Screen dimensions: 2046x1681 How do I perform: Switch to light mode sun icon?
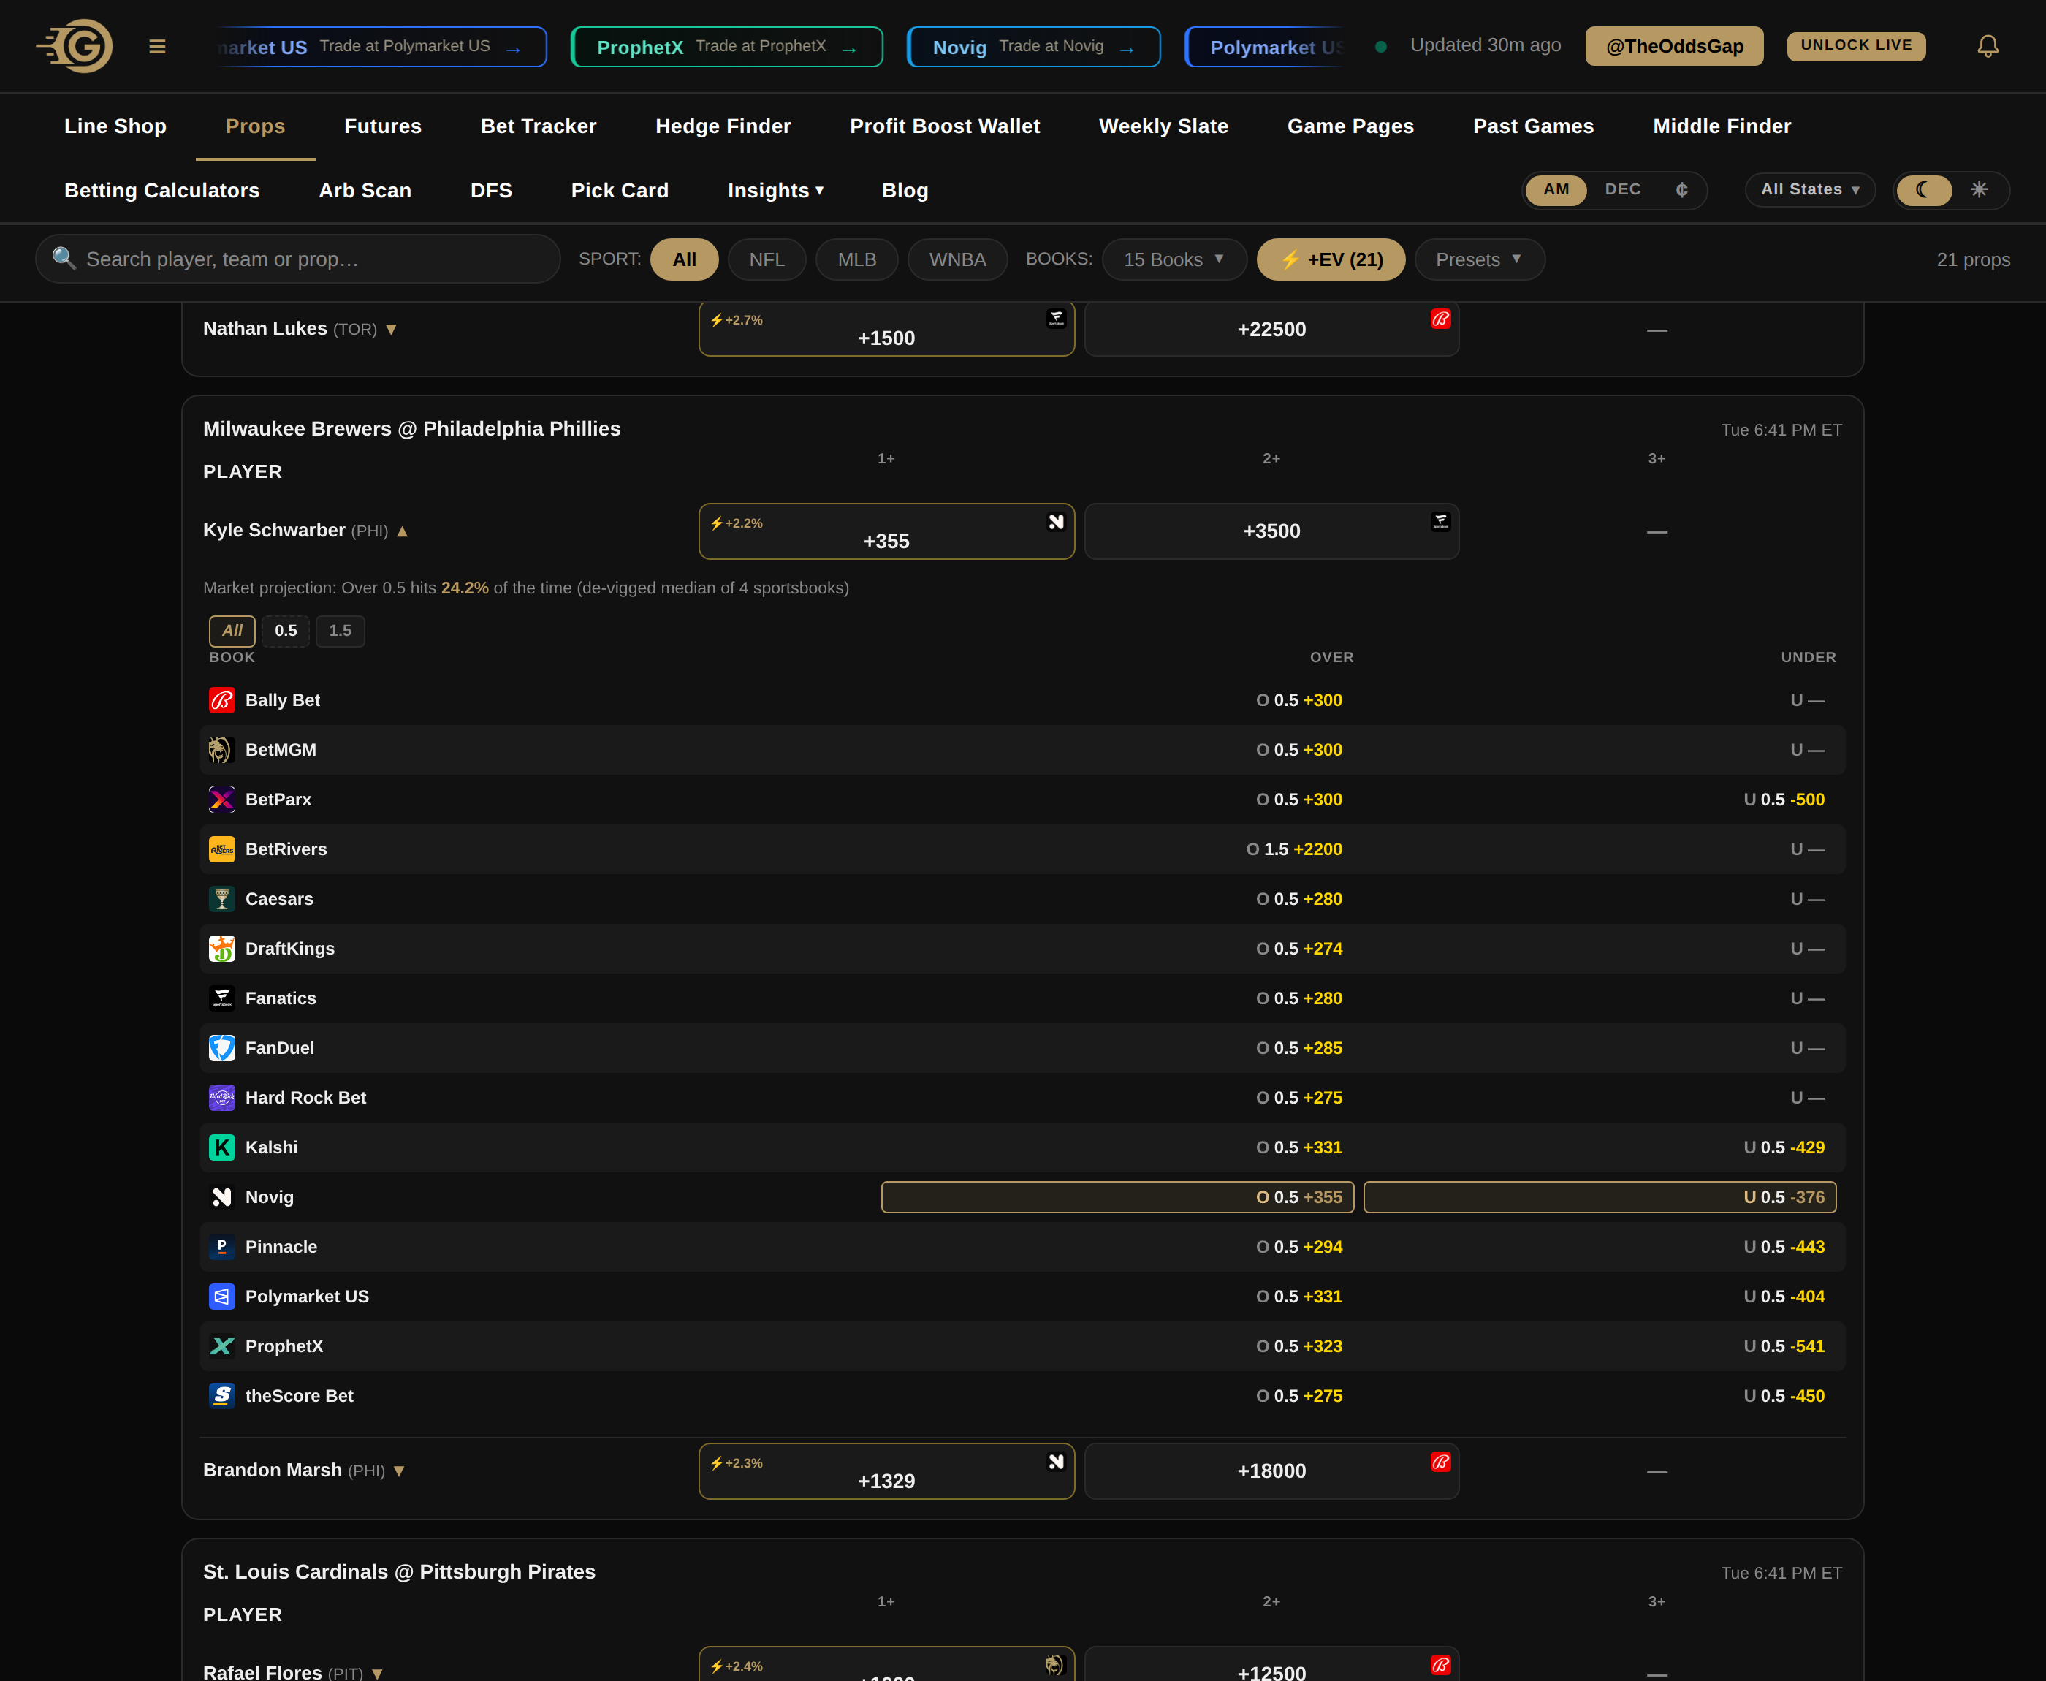coord(1978,190)
